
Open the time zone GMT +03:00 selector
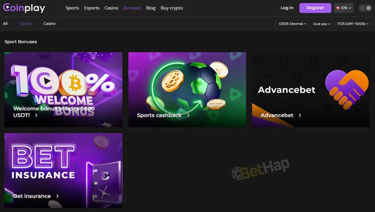353,24
